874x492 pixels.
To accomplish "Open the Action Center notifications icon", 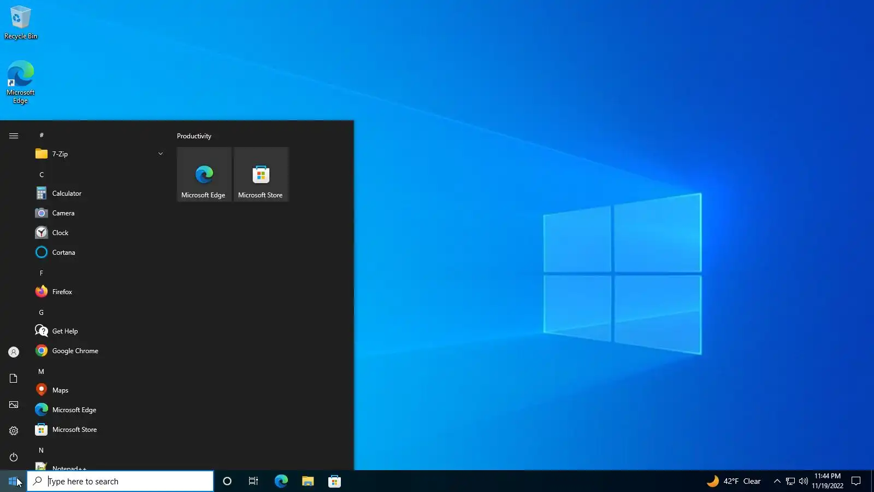I will pos(856,481).
